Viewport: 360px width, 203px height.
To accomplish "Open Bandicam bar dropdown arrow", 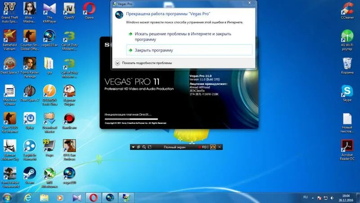I will pos(133,147).
